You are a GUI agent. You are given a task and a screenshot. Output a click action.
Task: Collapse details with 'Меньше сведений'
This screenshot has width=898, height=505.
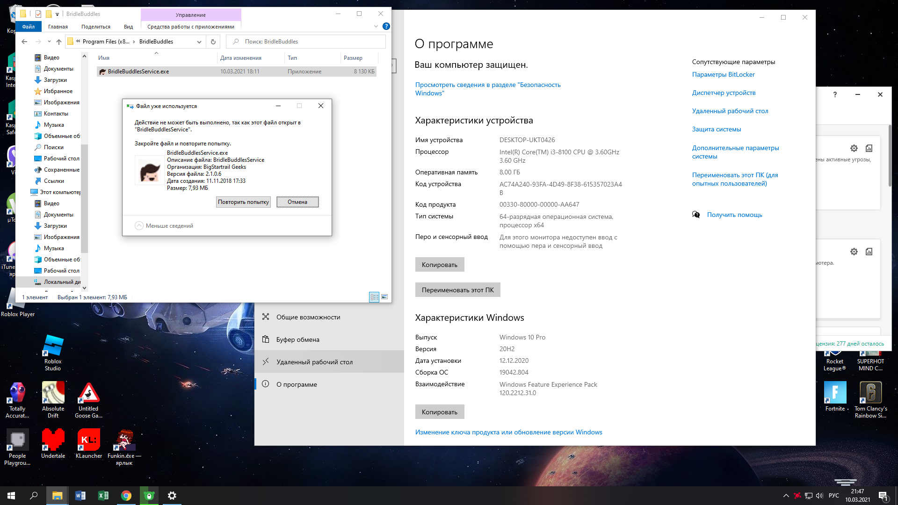click(x=164, y=226)
